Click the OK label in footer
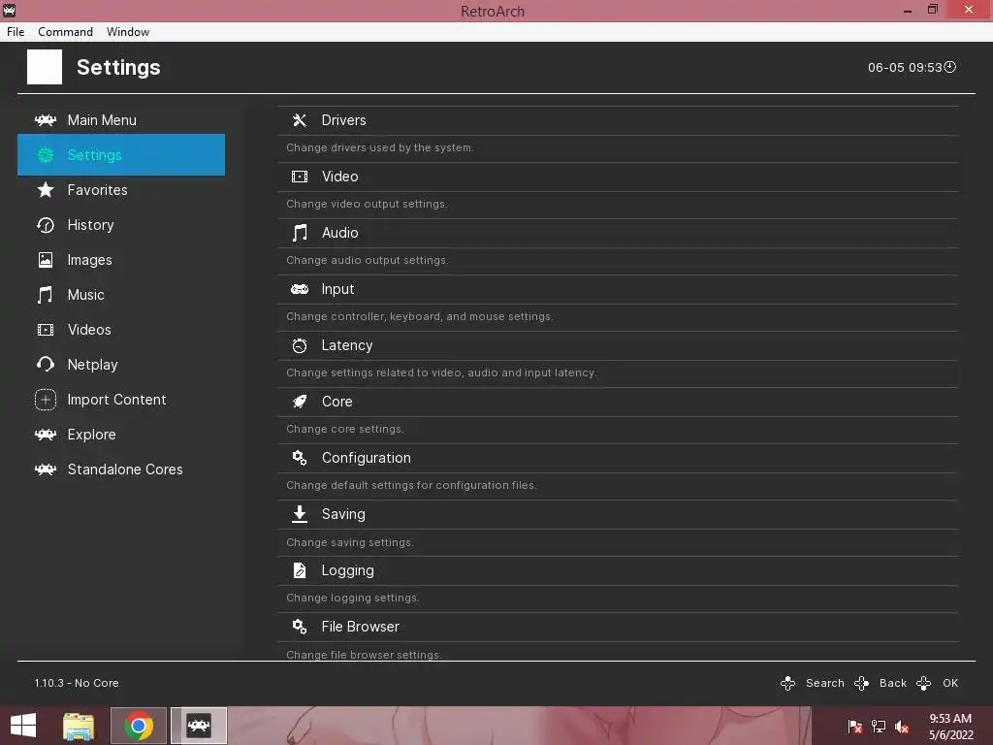 click(x=950, y=683)
